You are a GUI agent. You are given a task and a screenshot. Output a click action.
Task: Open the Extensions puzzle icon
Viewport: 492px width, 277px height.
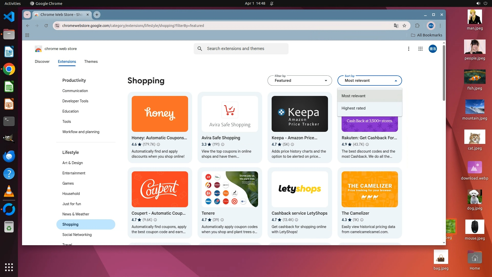(417, 26)
